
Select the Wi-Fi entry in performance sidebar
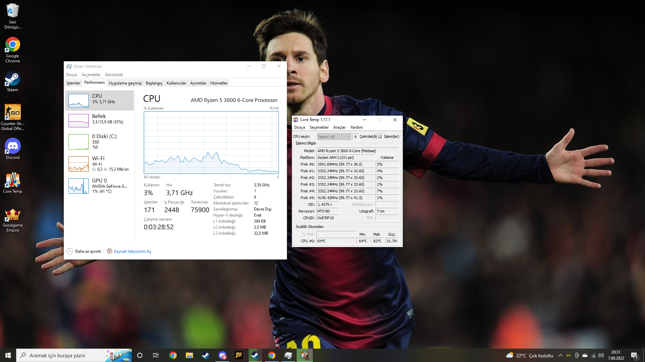tap(99, 164)
